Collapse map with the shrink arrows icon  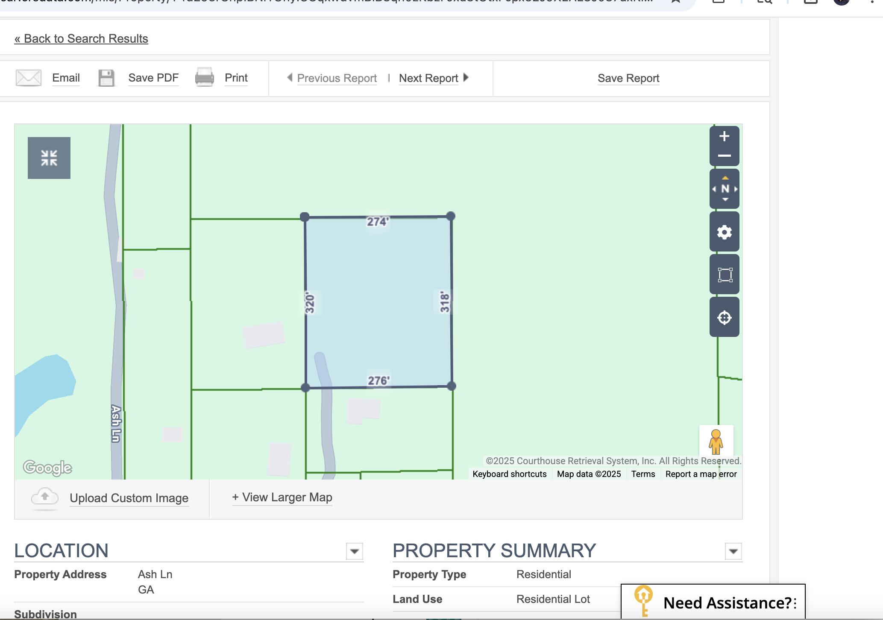(49, 158)
